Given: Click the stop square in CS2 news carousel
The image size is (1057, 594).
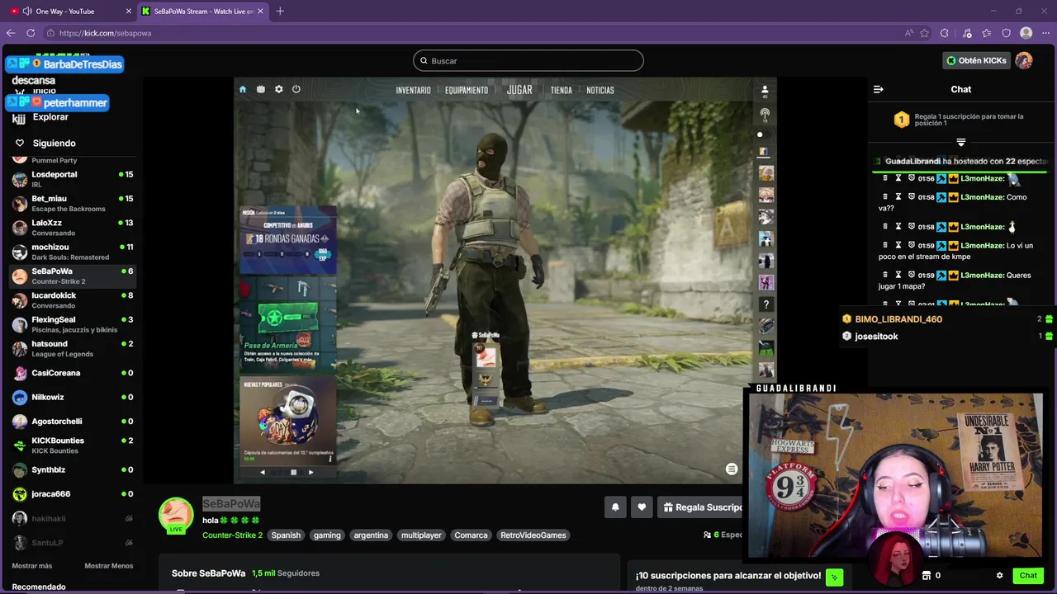Looking at the screenshot, I should [293, 473].
